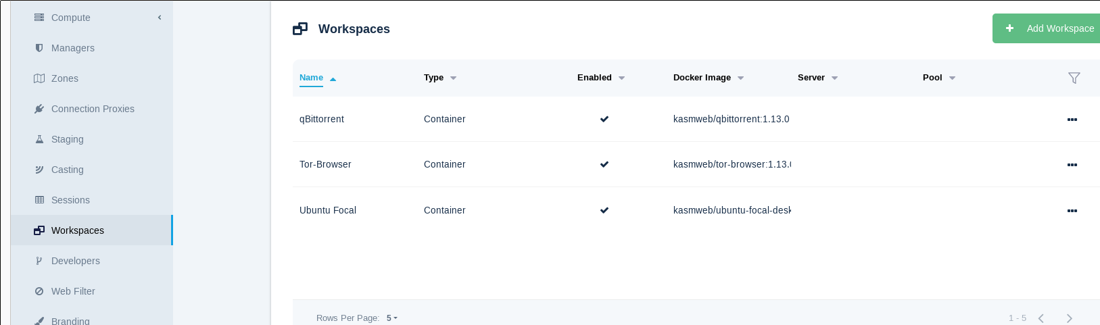
Task: Click the Web Filter ban icon
Action: [x=39, y=291]
